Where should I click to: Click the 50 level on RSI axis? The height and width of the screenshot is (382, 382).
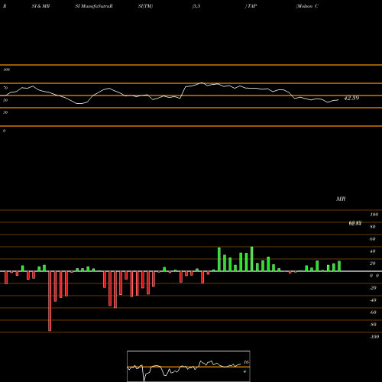pos(5,100)
